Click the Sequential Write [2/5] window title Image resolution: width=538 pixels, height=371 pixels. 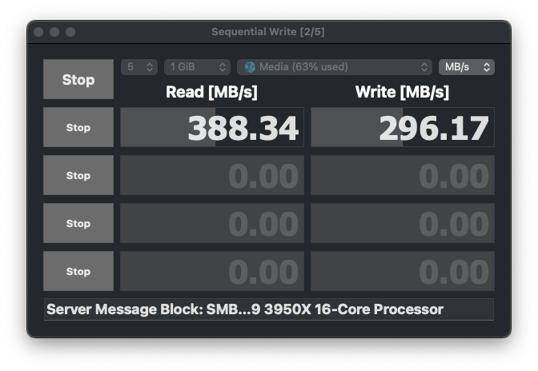pos(268,32)
